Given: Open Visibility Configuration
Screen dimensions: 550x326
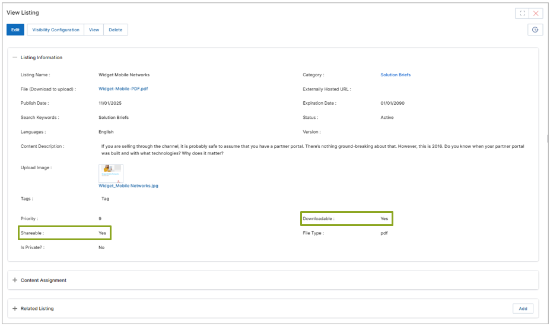Looking at the screenshot, I should coord(56,30).
